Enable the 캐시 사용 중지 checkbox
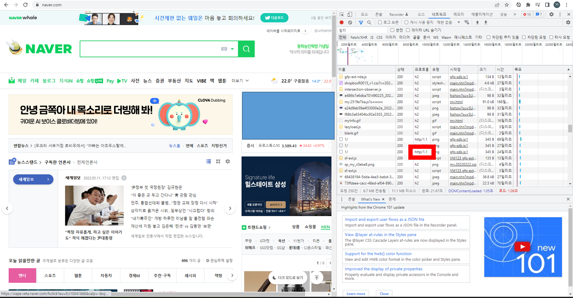Image resolution: width=573 pixels, height=298 pixels. coord(406,22)
